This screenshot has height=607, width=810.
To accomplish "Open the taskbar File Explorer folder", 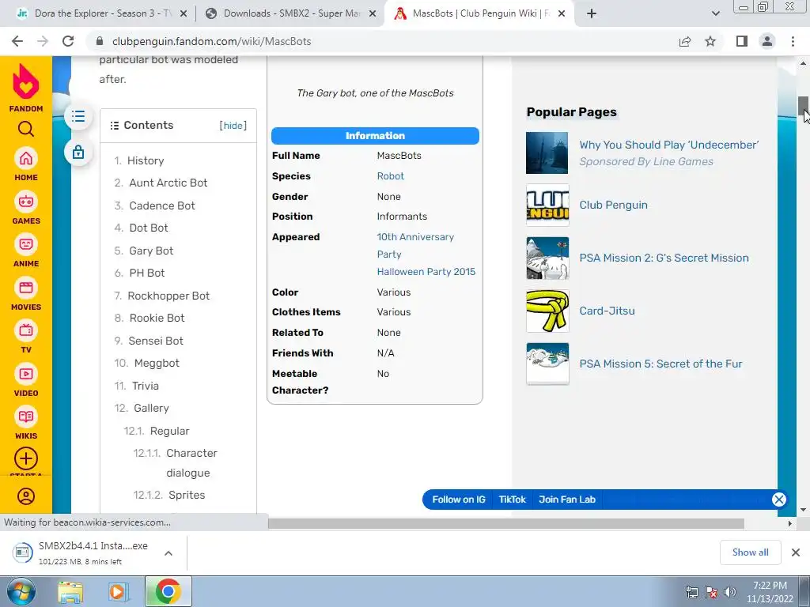I will (x=70, y=591).
